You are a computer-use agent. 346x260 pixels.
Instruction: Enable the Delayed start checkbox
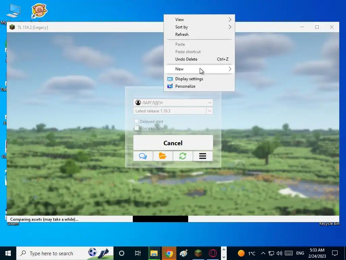pos(137,122)
